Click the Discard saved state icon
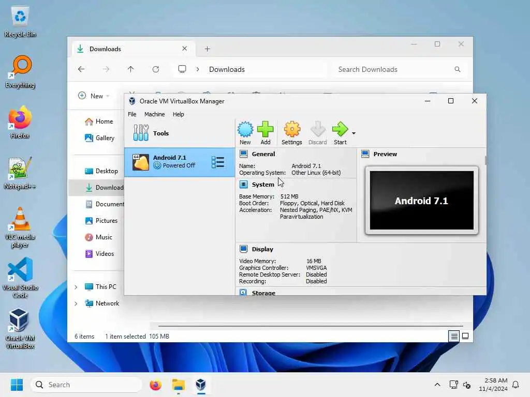 [317, 133]
